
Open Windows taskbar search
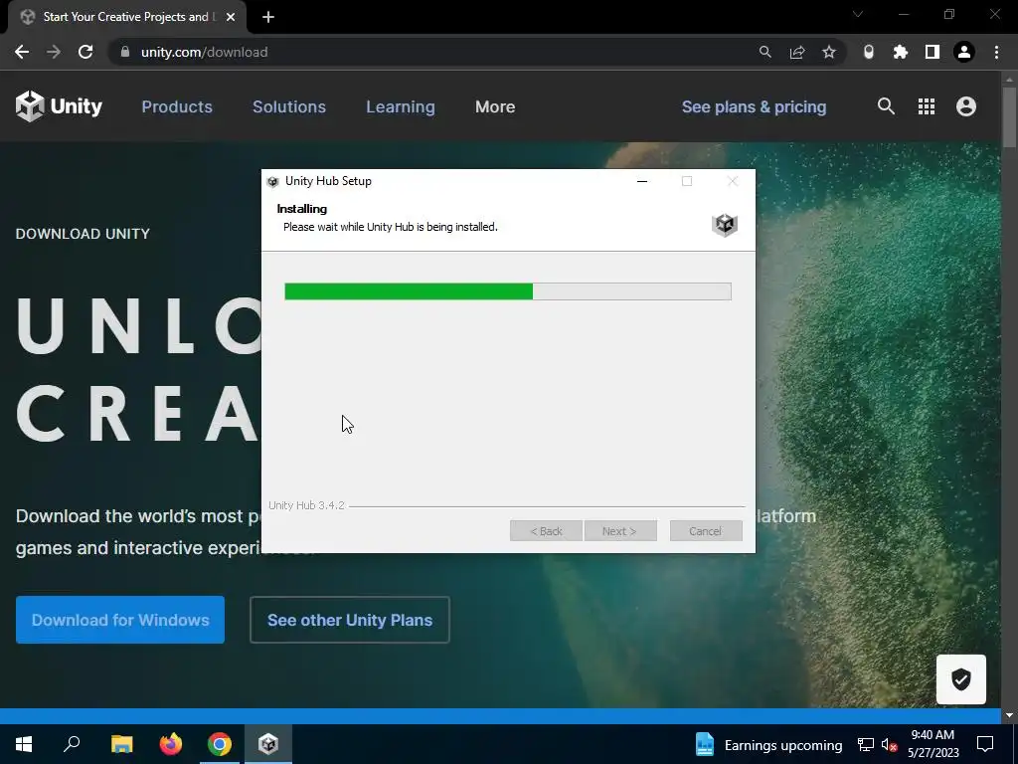tap(72, 744)
